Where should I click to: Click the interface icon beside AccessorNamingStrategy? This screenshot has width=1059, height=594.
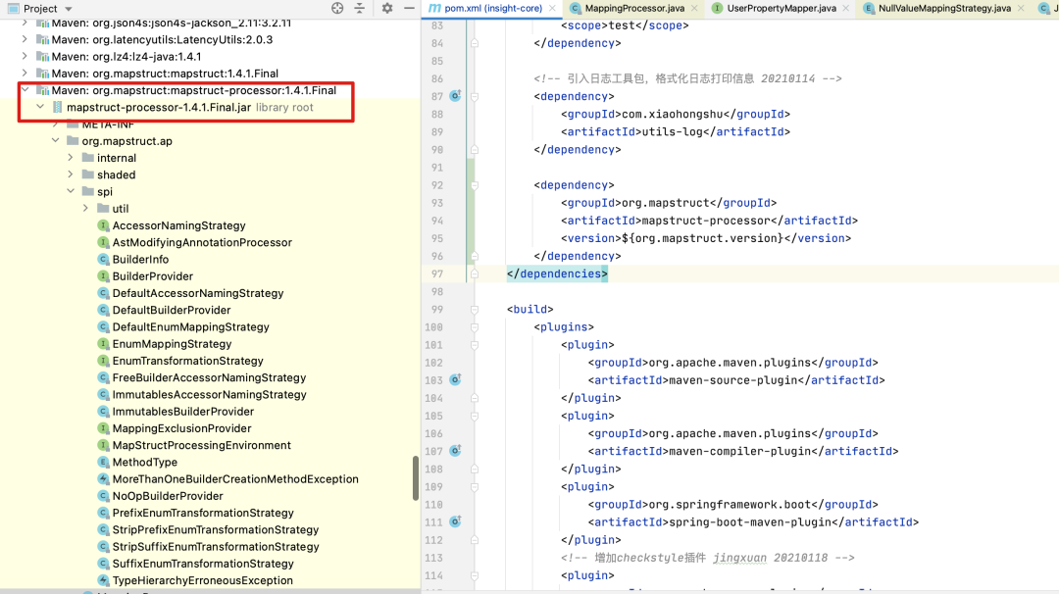pyautogui.click(x=104, y=225)
